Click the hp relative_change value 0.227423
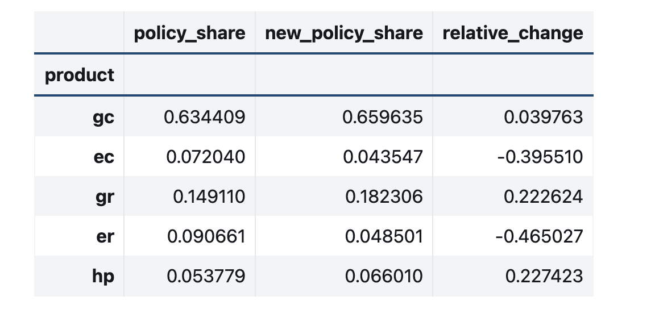Screen dimensions: 655x309 (x=543, y=276)
